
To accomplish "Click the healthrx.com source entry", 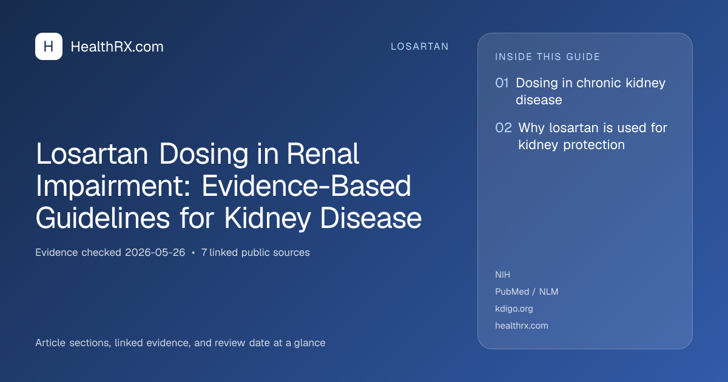I will click(522, 326).
